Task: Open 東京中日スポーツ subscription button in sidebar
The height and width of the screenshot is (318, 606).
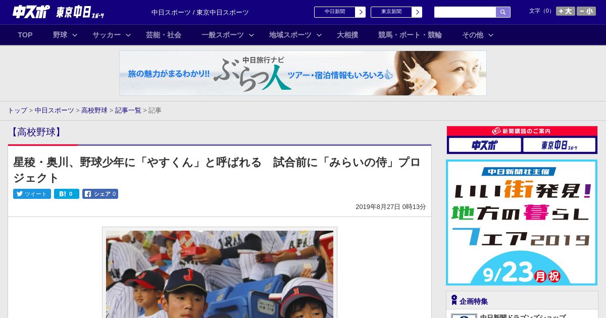Action: pyautogui.click(x=559, y=145)
